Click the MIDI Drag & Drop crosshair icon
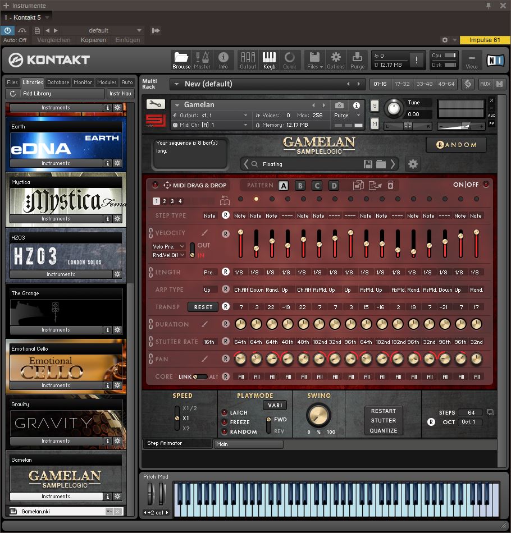The image size is (511, 533). (167, 185)
